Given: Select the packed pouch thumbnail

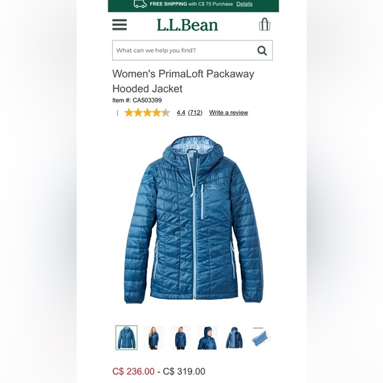Looking at the screenshot, I should click(261, 337).
